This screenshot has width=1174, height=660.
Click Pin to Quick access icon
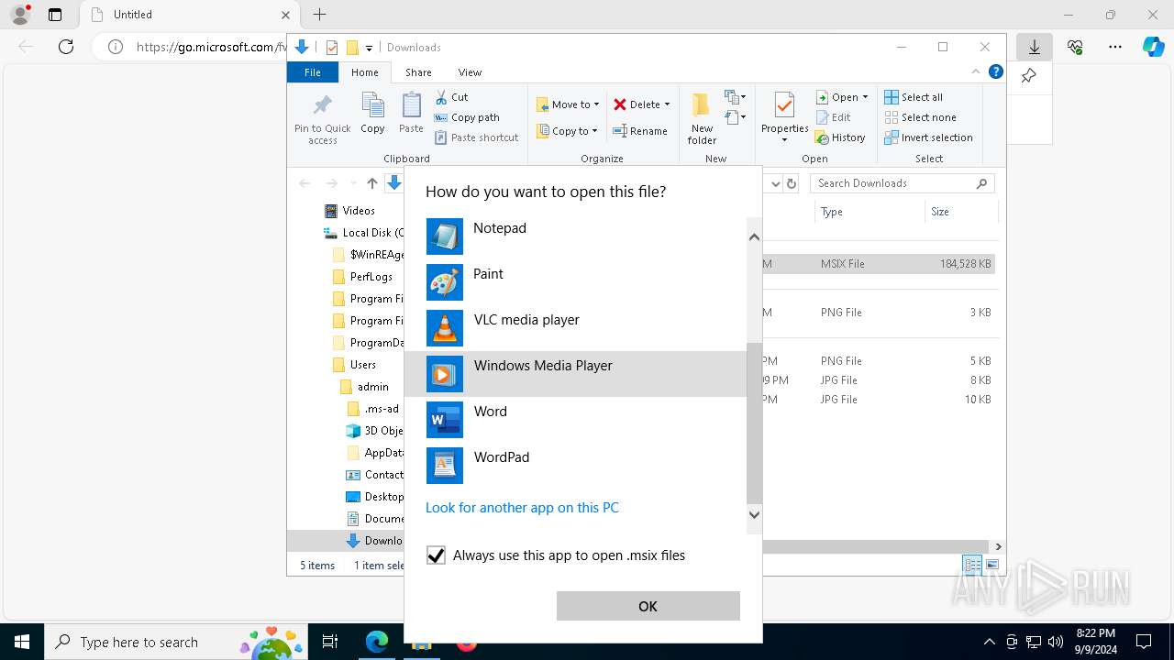[322, 118]
